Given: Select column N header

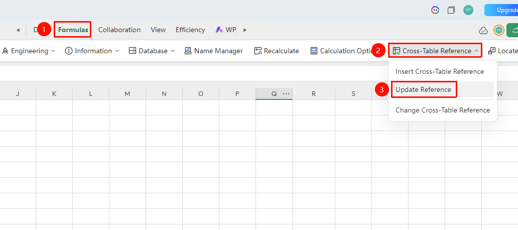Looking at the screenshot, I should pos(164,94).
